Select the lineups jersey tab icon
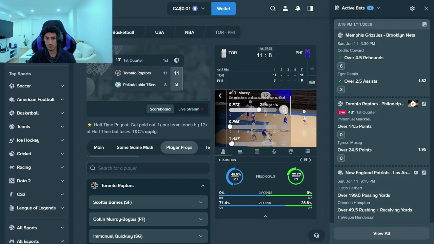 [291, 151]
